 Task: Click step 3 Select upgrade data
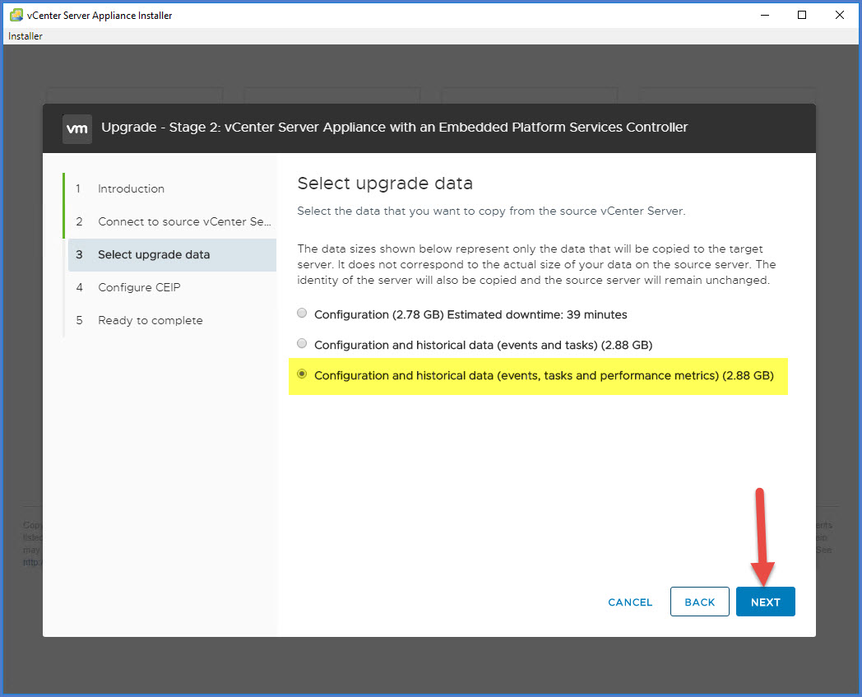click(154, 254)
